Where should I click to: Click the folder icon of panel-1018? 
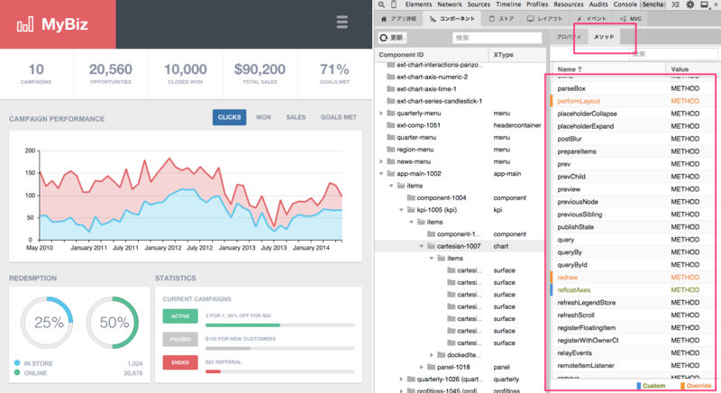tap(431, 367)
